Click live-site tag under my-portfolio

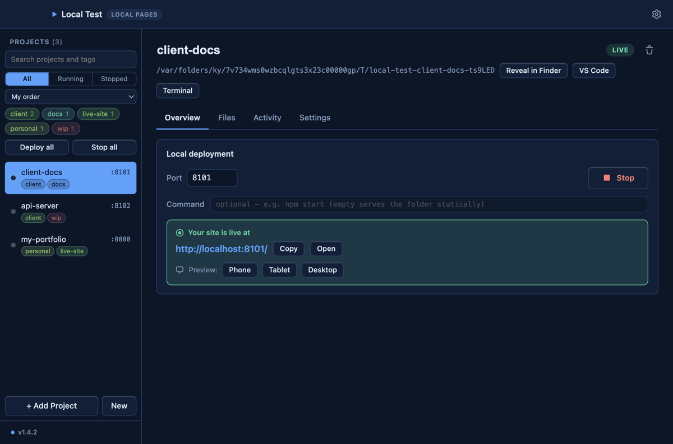click(72, 251)
